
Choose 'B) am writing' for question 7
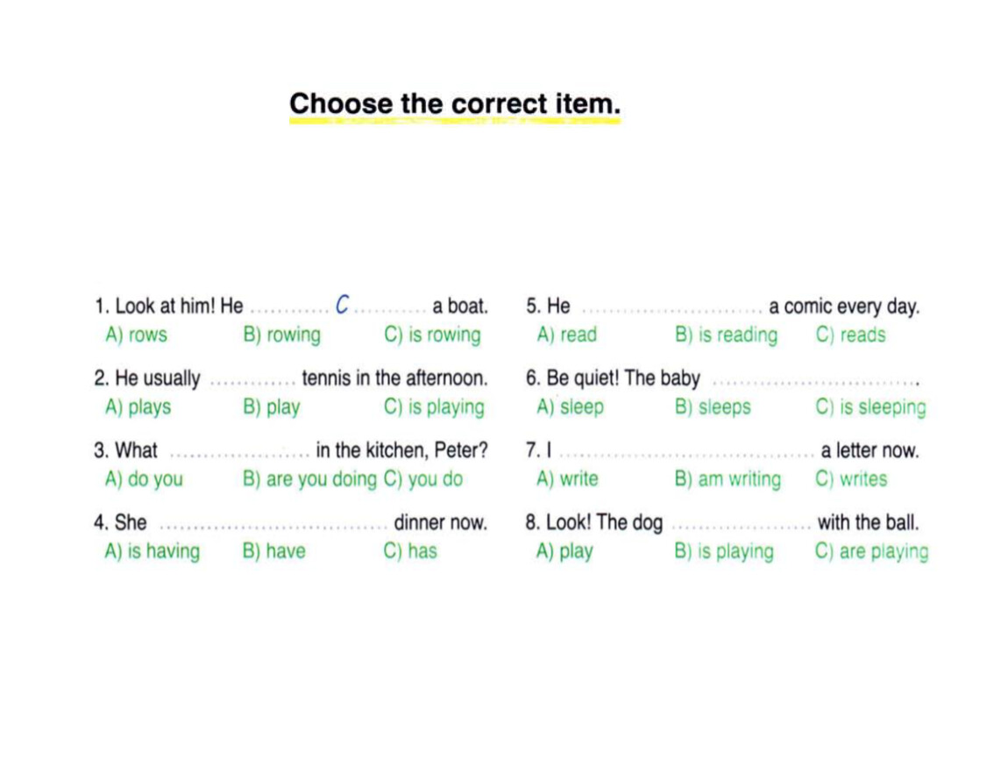pyautogui.click(x=728, y=479)
